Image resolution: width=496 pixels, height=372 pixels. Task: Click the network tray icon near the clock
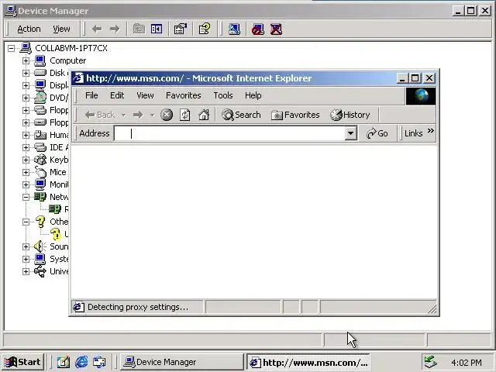click(431, 362)
